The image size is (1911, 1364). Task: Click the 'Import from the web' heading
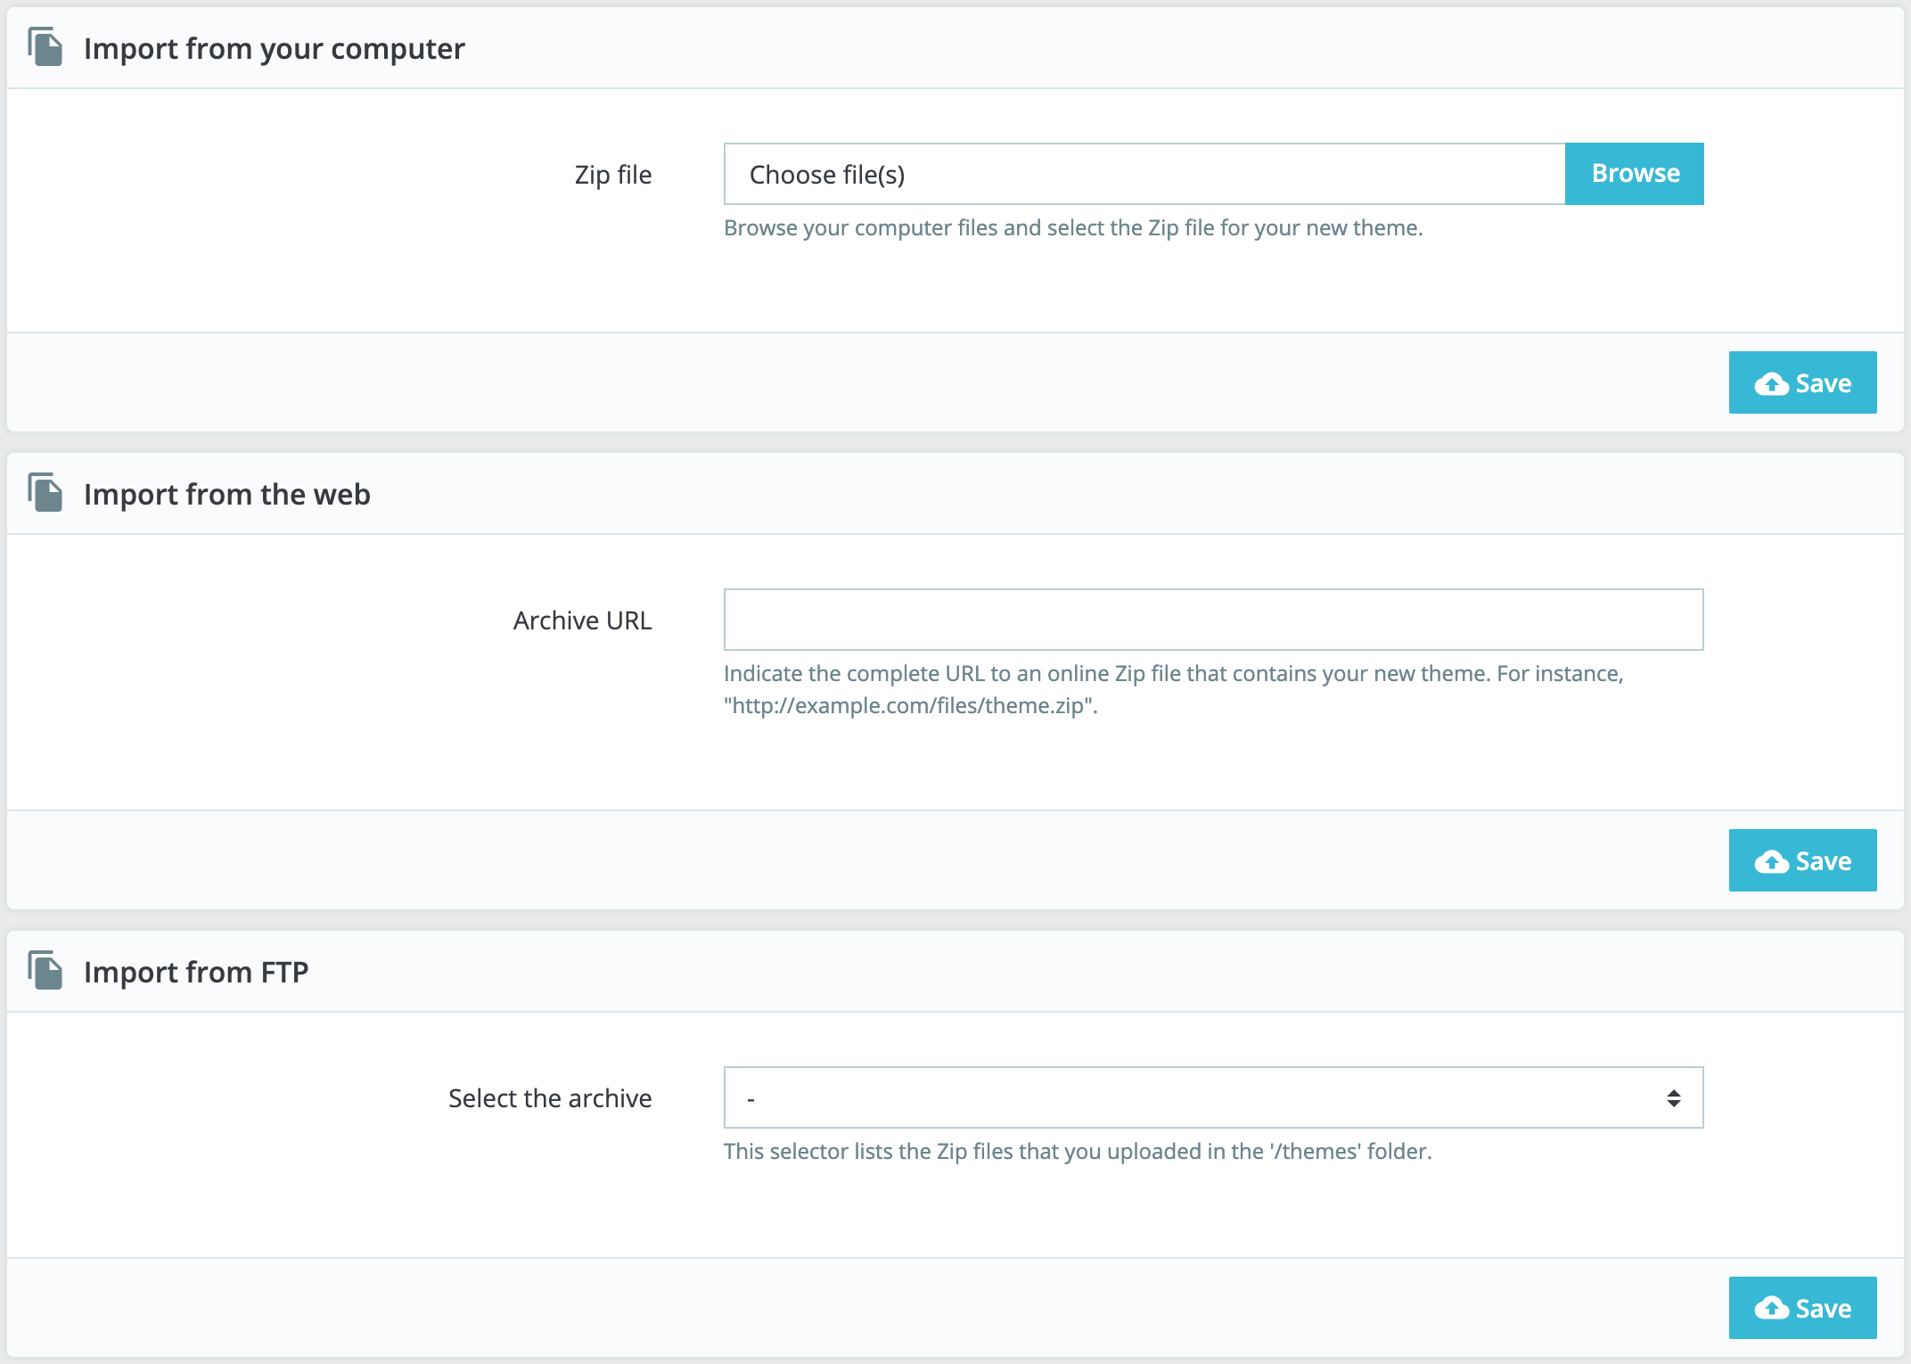(x=226, y=495)
